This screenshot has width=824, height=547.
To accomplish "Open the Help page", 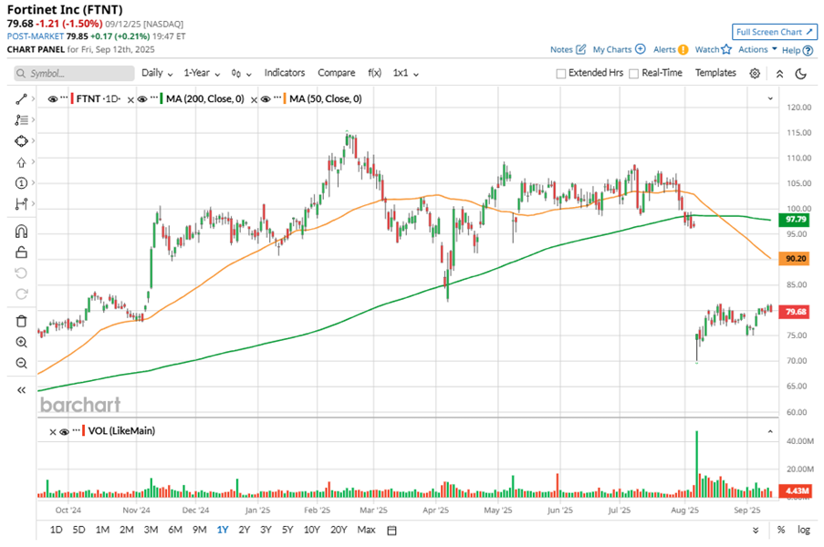I will tap(798, 50).
